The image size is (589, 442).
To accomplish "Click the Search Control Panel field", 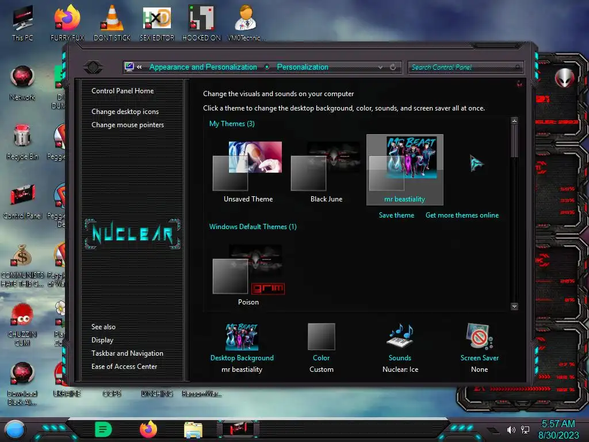I will click(465, 67).
